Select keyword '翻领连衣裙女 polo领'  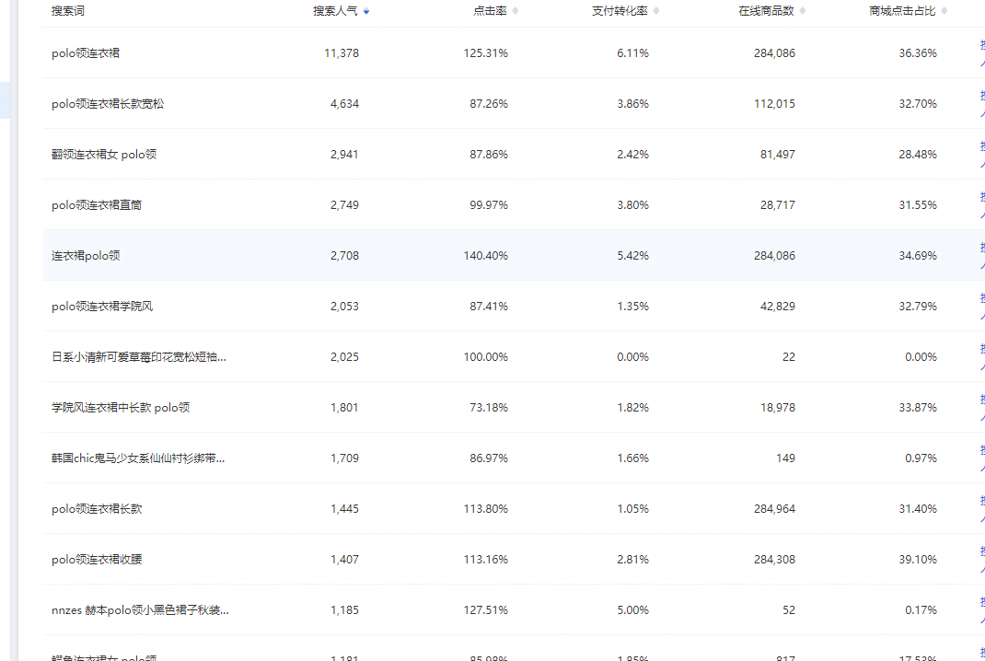pyautogui.click(x=104, y=155)
